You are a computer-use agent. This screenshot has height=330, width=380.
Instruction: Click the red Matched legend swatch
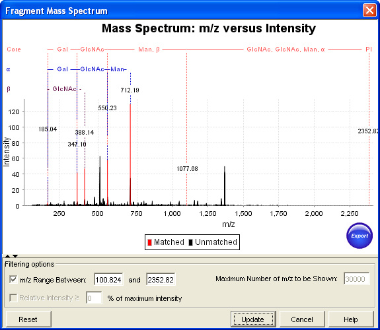[x=150, y=242]
